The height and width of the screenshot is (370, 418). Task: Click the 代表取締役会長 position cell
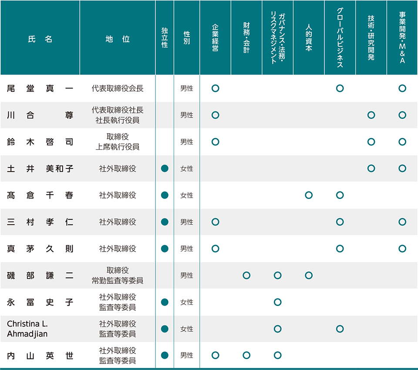(118, 88)
